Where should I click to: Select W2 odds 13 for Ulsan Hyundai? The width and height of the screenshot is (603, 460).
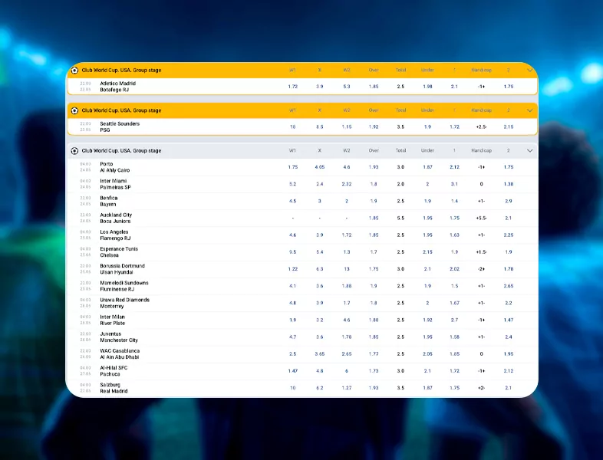tap(347, 269)
